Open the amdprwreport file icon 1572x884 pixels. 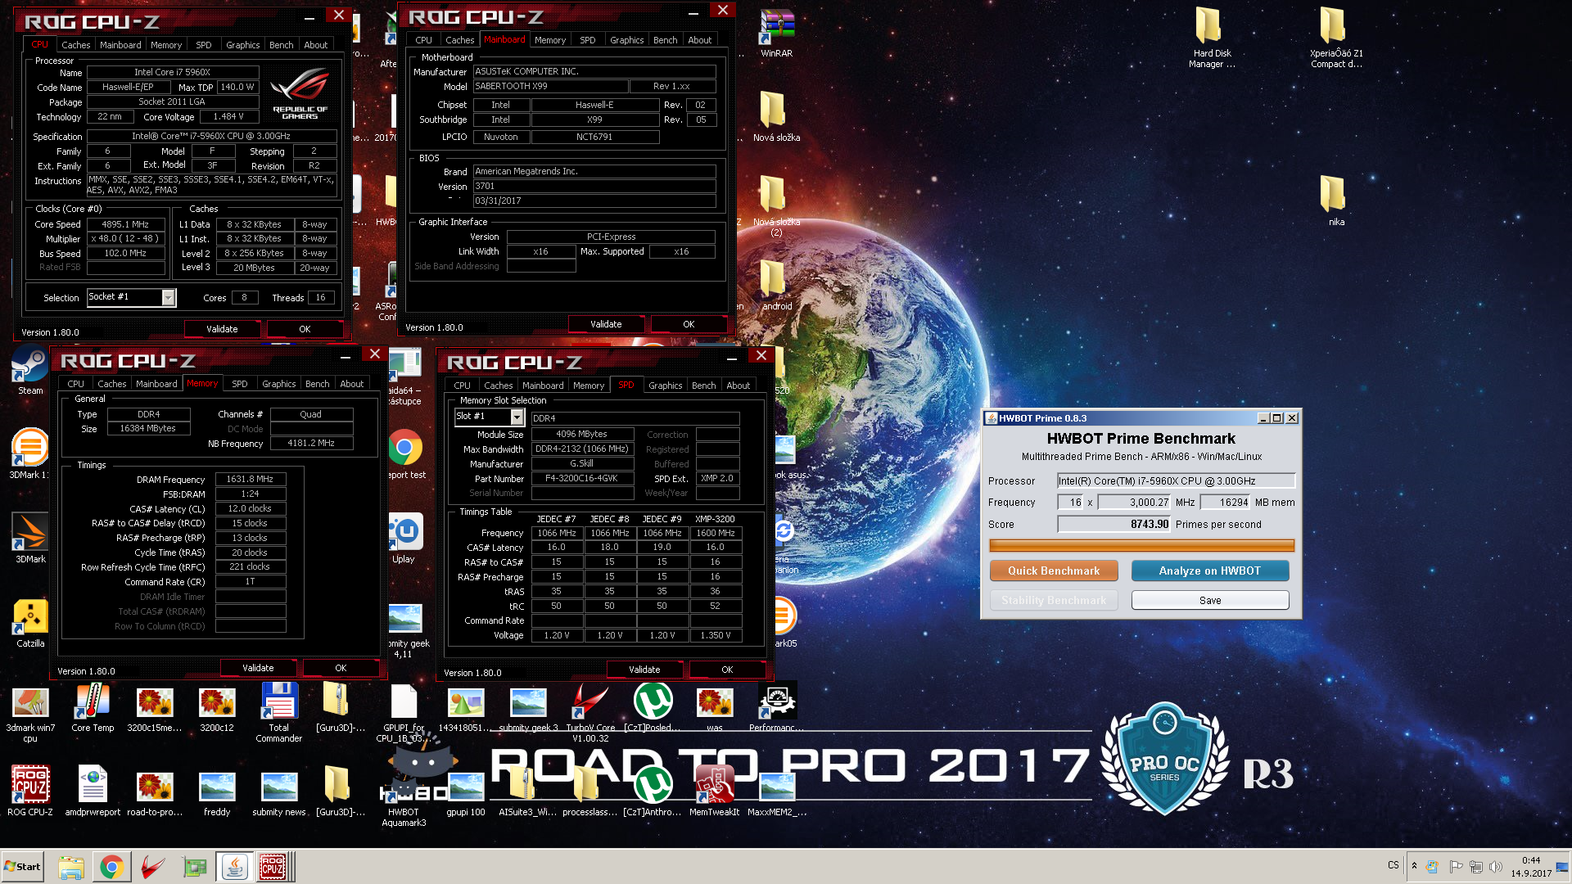(93, 791)
